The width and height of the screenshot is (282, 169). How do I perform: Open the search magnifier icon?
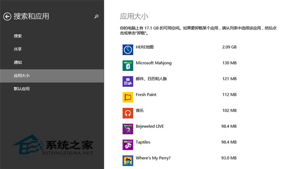pos(96,16)
